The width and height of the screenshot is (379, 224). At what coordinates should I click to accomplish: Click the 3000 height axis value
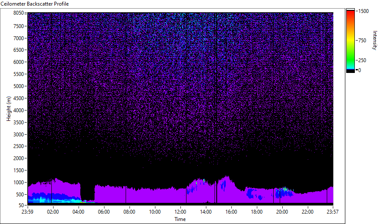pos(19,135)
